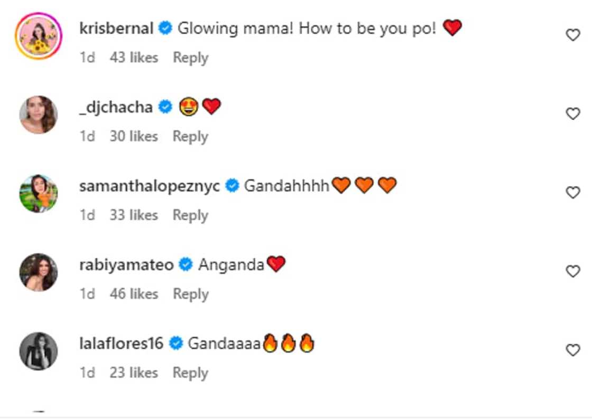The width and height of the screenshot is (592, 419).
Task: Reply to krisbernal's comment
Action: [190, 58]
